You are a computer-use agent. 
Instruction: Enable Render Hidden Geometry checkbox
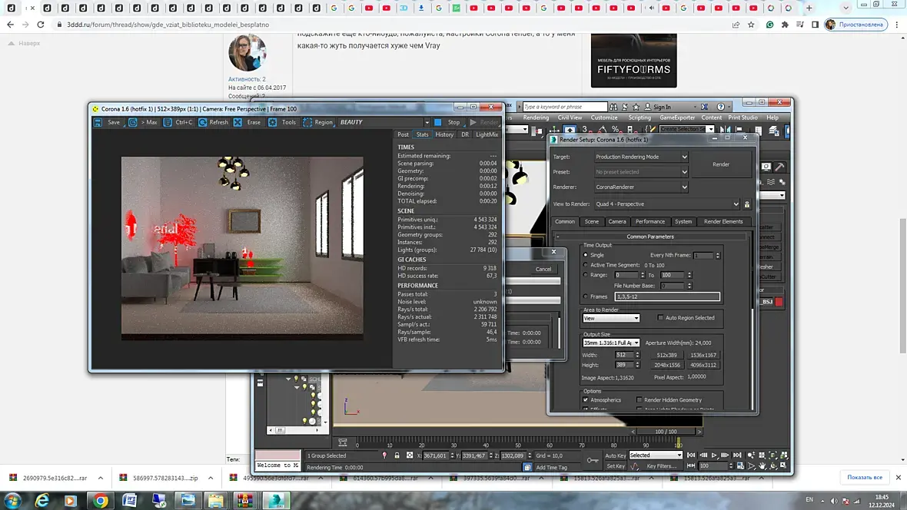pyautogui.click(x=640, y=399)
